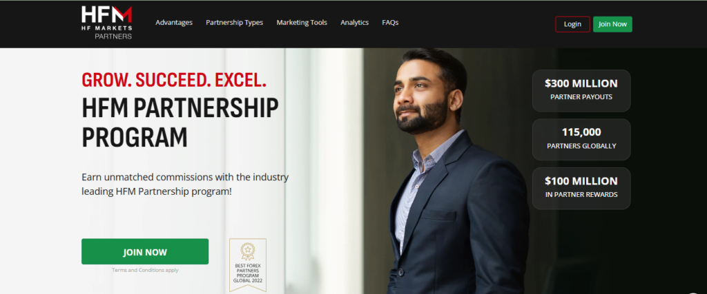Click the PARTNERS text beneath the logo
Screen dimensions: 707x294
113,36
